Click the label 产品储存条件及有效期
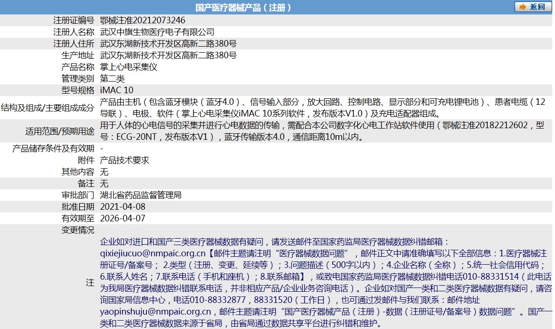555x329 pixels. [x=54, y=148]
